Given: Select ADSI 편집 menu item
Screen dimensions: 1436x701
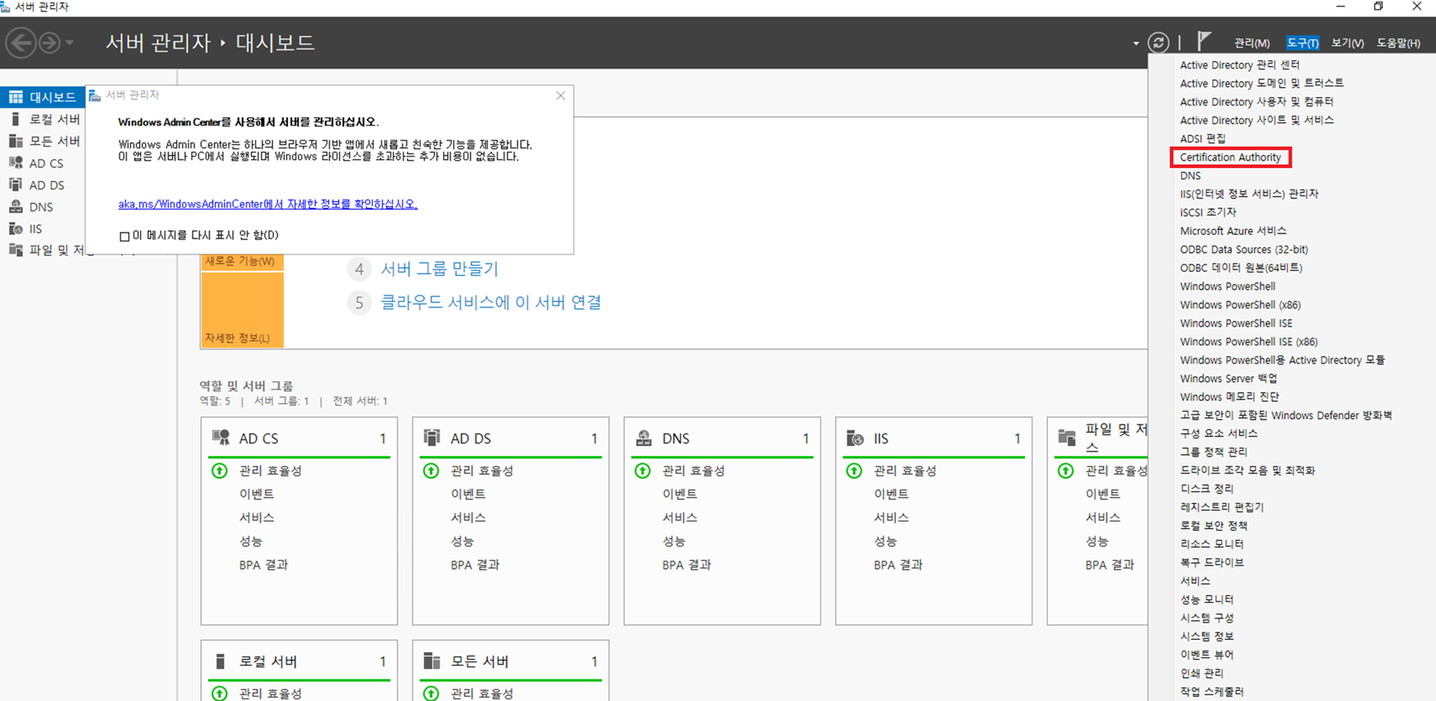Looking at the screenshot, I should [1203, 138].
